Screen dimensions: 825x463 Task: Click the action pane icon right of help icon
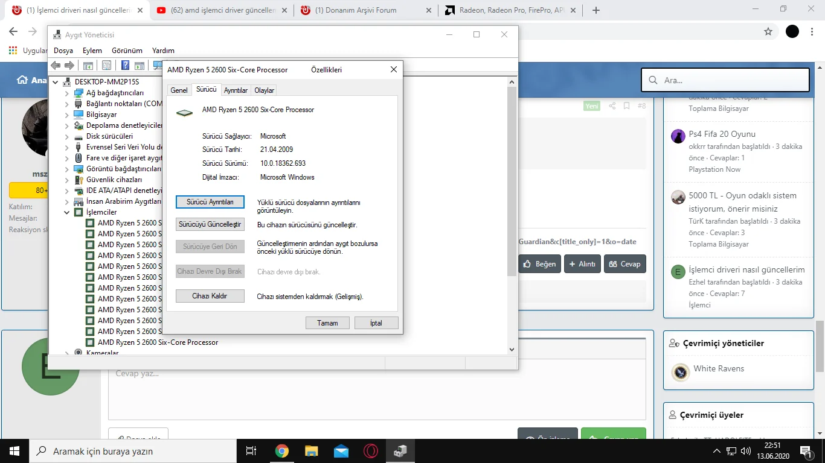point(140,65)
